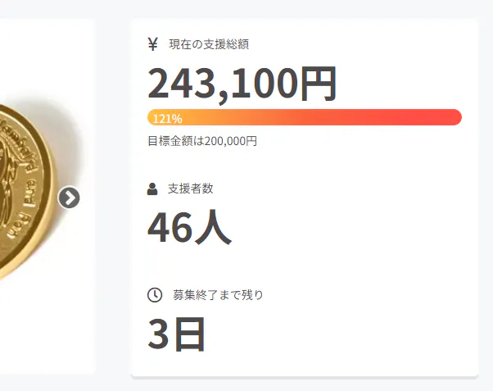Click the person icon beside 支援者数
This screenshot has height=391, width=493.
click(x=152, y=189)
